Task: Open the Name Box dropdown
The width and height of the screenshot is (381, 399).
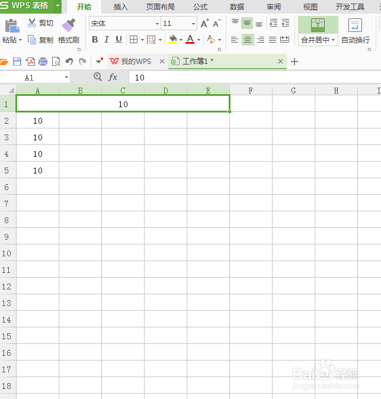Action: point(66,78)
